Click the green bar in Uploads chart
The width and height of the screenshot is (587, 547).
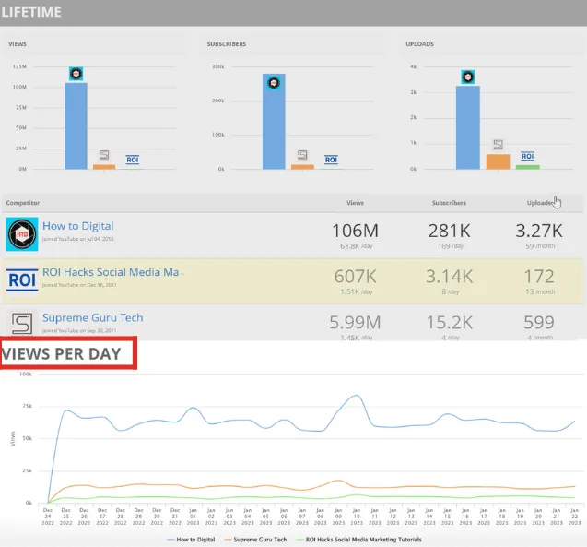527,167
